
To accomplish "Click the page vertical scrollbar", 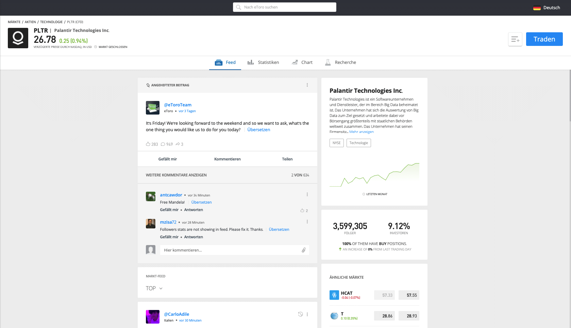I will click(570, 96).
